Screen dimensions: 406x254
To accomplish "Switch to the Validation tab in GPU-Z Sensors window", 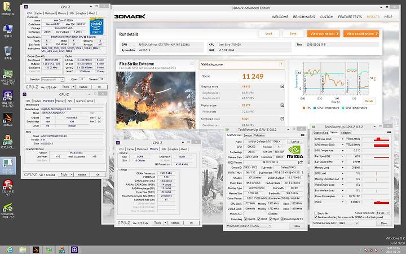I will [x=346, y=133].
